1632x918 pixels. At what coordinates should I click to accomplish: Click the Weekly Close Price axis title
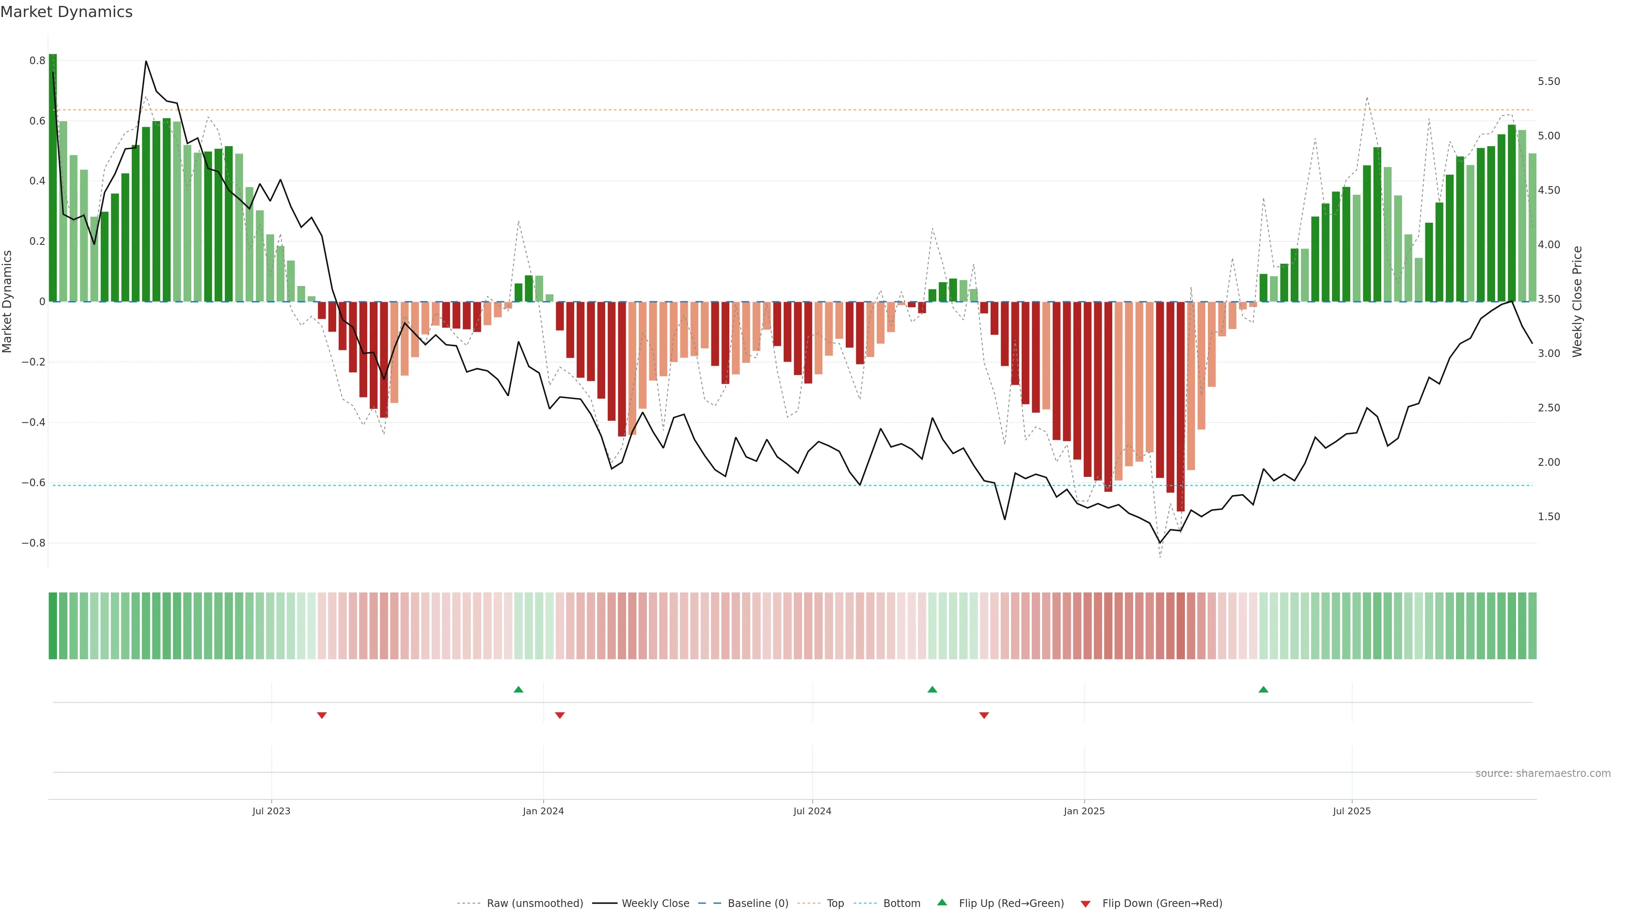[1577, 302]
